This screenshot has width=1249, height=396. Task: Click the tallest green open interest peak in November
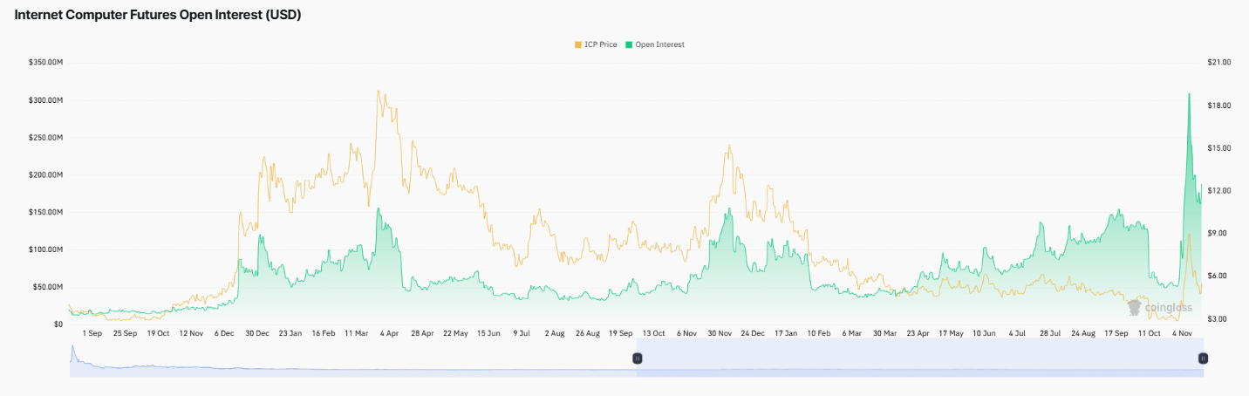pos(1189,94)
